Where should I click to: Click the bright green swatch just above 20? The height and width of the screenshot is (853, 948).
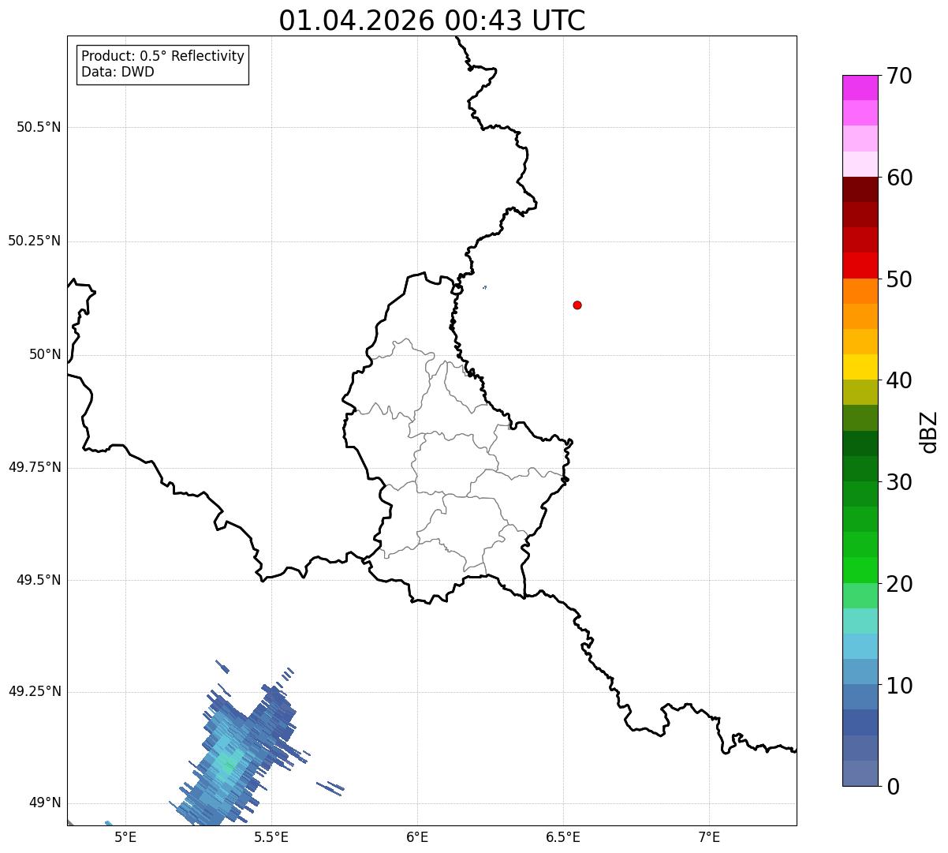click(x=860, y=571)
